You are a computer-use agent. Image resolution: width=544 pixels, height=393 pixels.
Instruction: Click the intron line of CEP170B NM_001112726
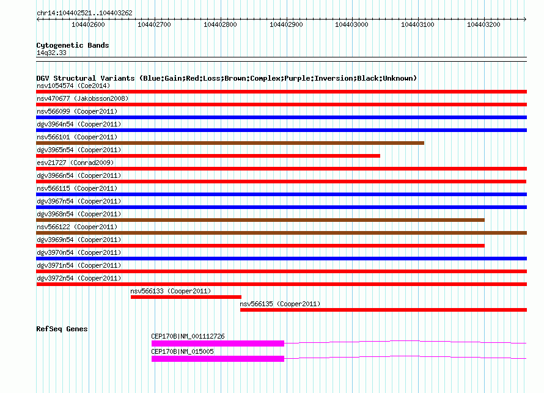tap(405, 342)
